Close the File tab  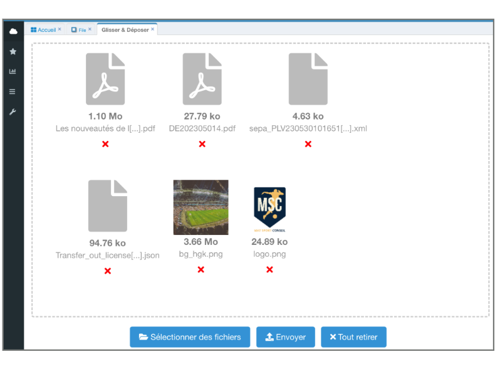[90, 29]
